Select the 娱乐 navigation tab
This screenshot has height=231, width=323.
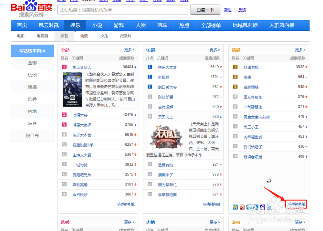pyautogui.click(x=75, y=25)
